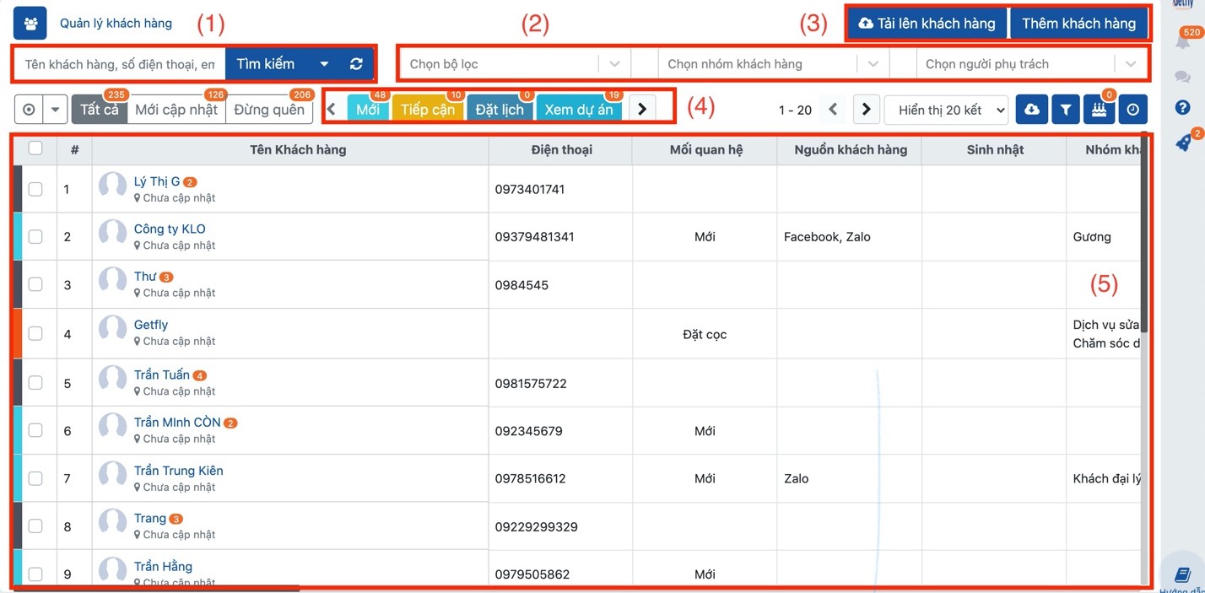Click the clock history icon

(x=1132, y=110)
